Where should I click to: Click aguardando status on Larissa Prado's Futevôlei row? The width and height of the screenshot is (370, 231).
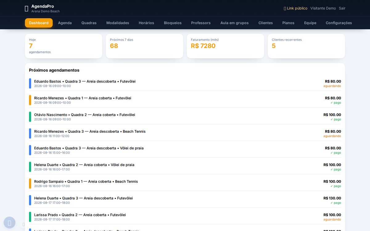[332, 220]
